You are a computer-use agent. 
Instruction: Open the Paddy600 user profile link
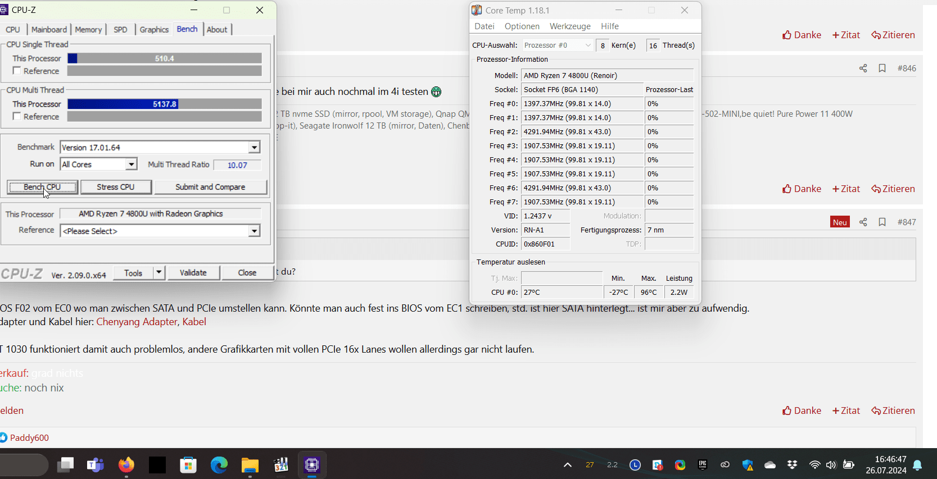point(29,437)
